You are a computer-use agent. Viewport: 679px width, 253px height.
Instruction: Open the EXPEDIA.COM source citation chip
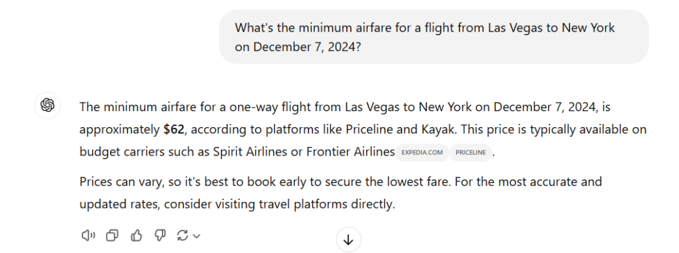point(422,153)
